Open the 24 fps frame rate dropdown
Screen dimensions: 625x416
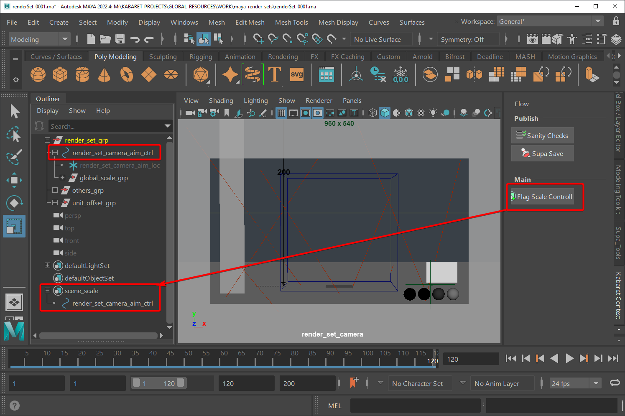point(575,383)
